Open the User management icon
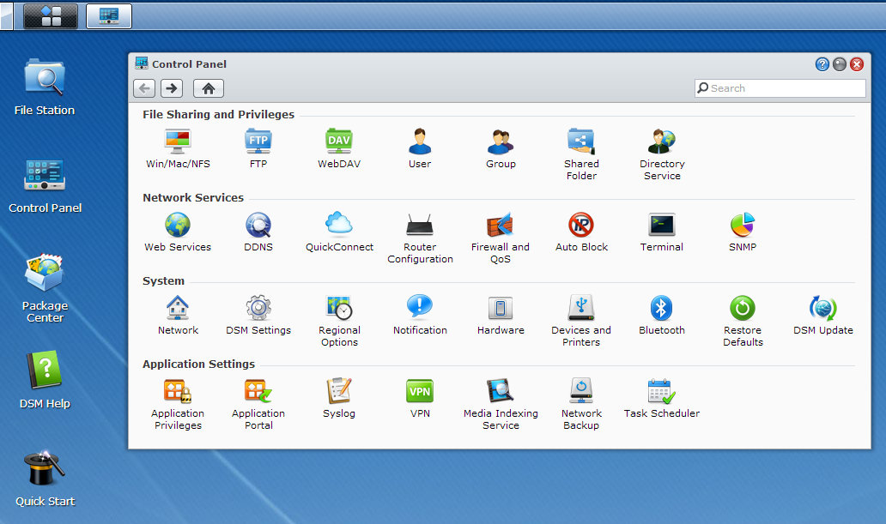Image resolution: width=886 pixels, height=524 pixels. (x=420, y=148)
